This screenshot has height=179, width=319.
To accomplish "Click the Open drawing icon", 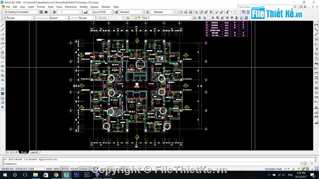I will 185,12.
